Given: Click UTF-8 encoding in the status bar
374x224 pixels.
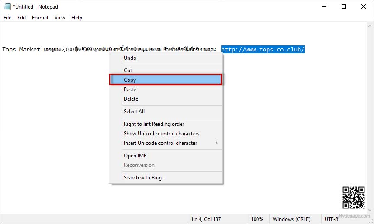Looking at the screenshot, I should click(x=331, y=219).
